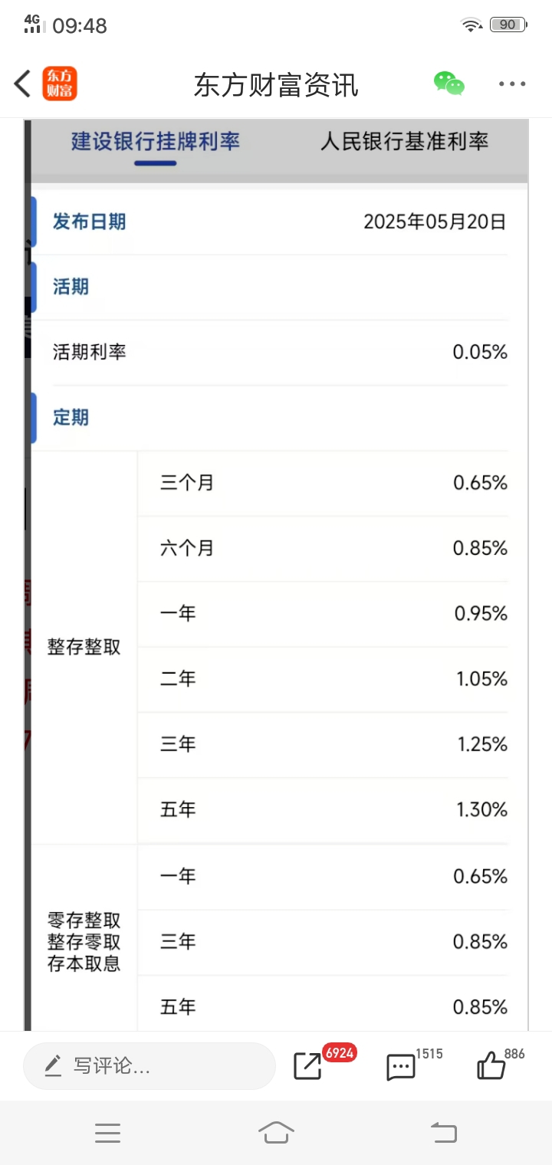Tap the Android system back button
This screenshot has height=1165, width=552.
pos(444,1132)
